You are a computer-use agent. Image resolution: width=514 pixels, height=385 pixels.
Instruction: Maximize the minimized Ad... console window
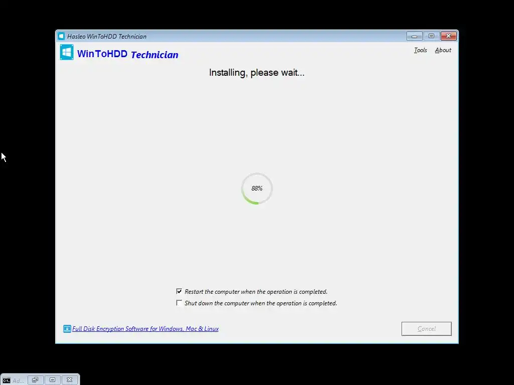52,380
